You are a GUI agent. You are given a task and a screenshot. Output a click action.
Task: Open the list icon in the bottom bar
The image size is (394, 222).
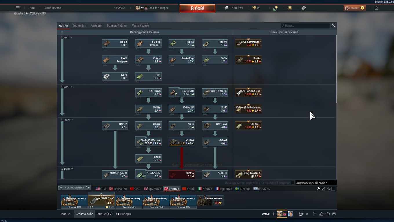pos(315,214)
